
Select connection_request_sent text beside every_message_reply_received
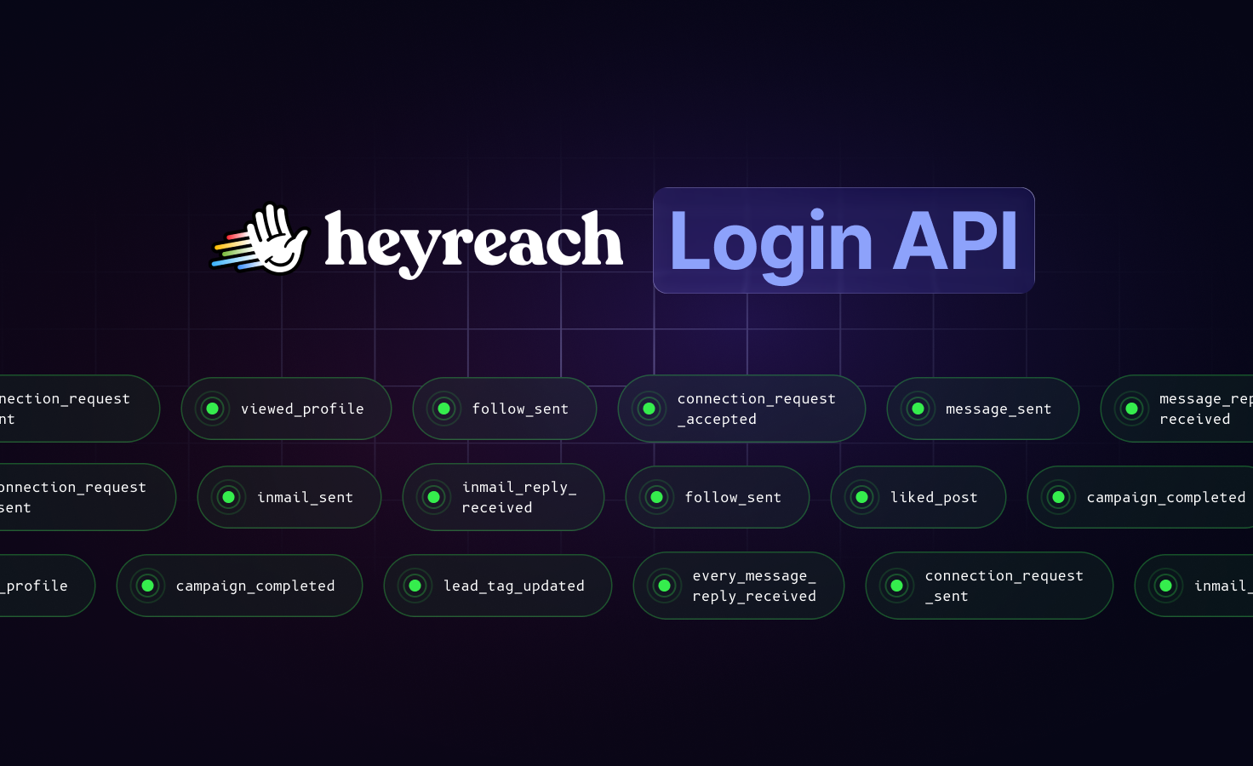click(1004, 586)
